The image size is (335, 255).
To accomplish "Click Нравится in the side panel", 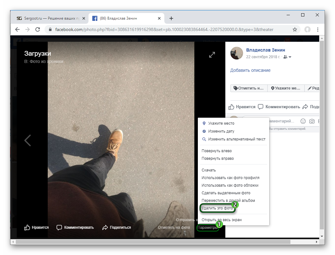I will pos(242,107).
